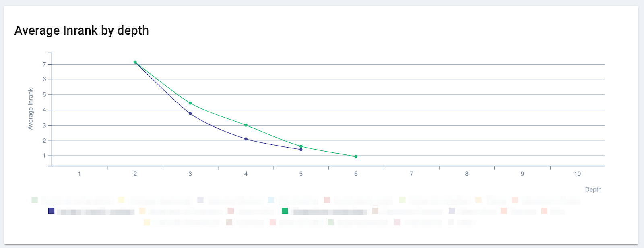Pick dark blue data point at depth 5
This screenshot has height=248, width=644.
(301, 150)
